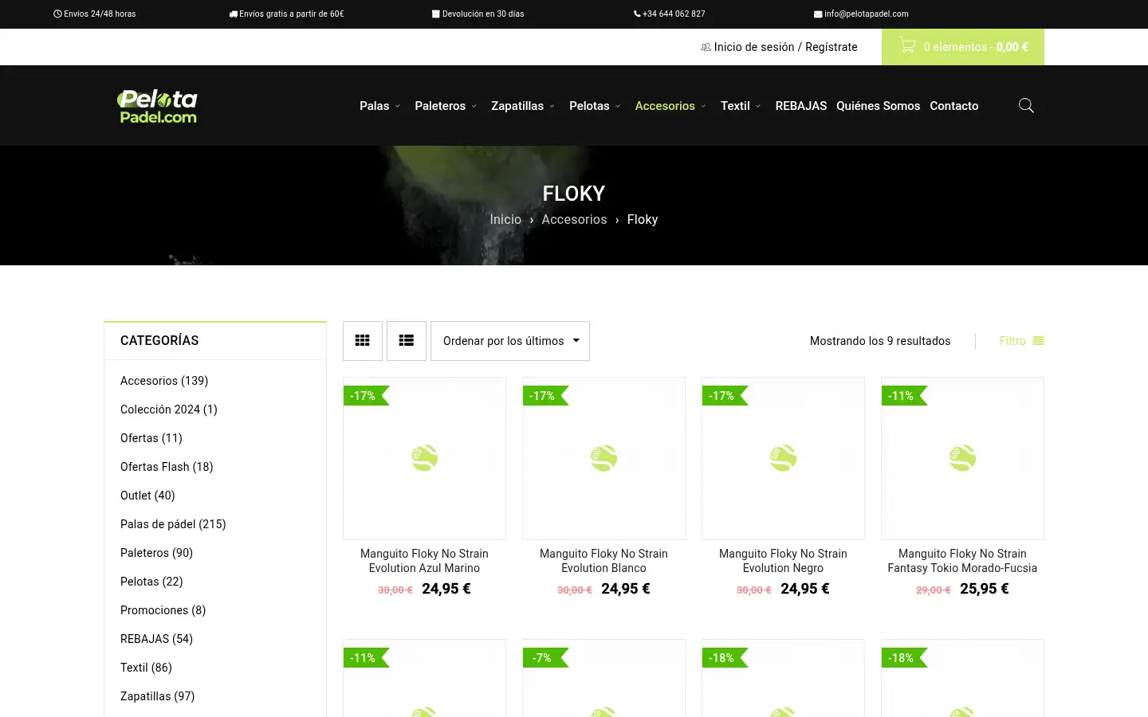Viewport: 1148px width, 717px height.
Task: Open the cart button showing 0 elementos
Action: tap(963, 47)
